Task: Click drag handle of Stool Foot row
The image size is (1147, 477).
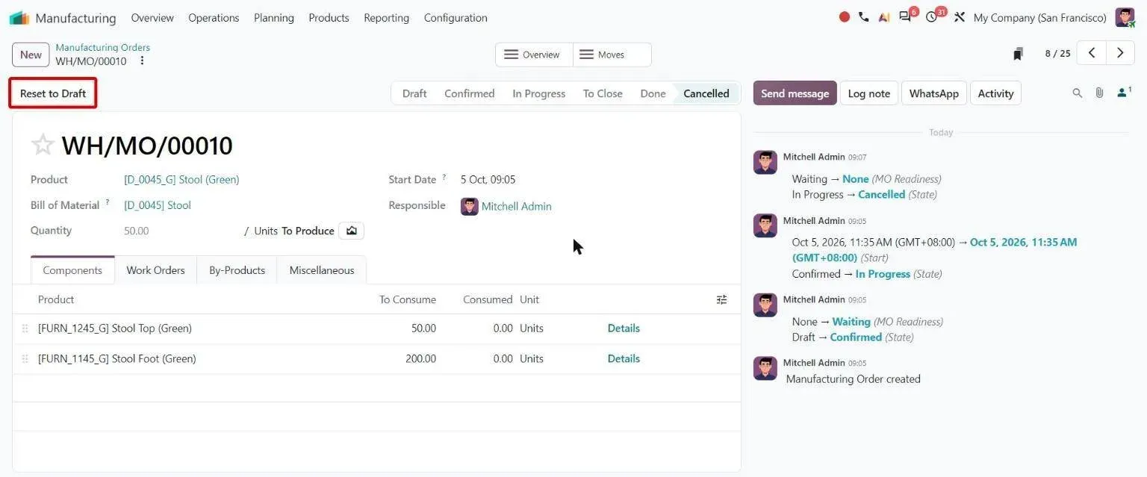Action: [x=25, y=359]
